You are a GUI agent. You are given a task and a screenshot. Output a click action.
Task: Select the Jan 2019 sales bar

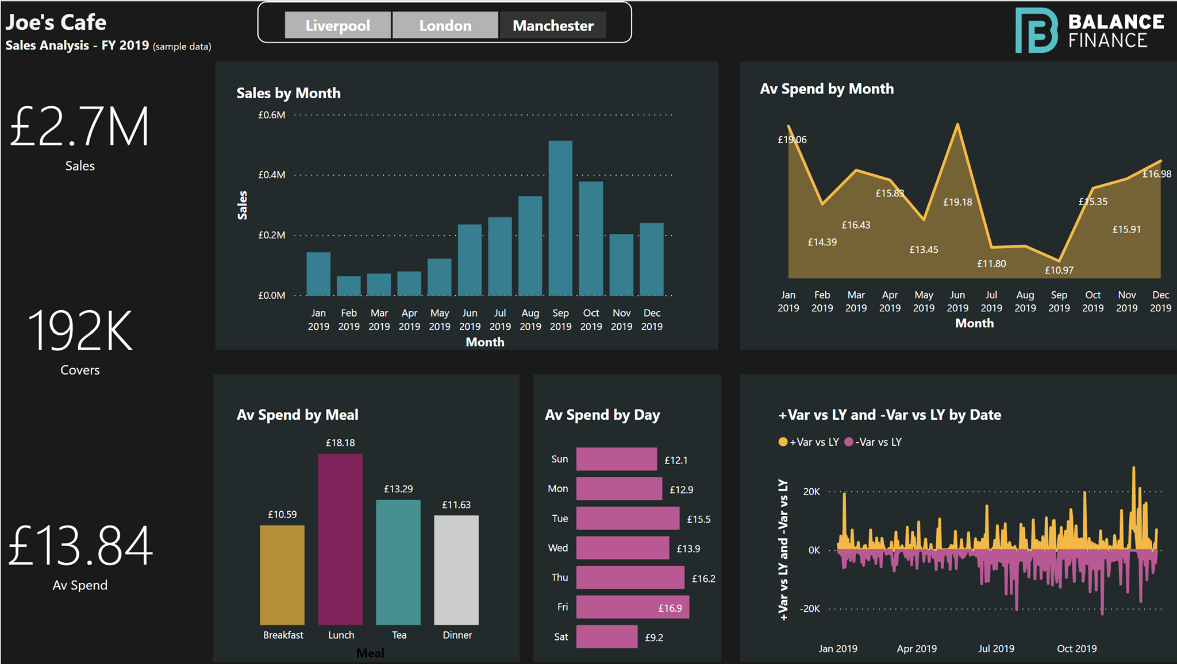(x=318, y=274)
